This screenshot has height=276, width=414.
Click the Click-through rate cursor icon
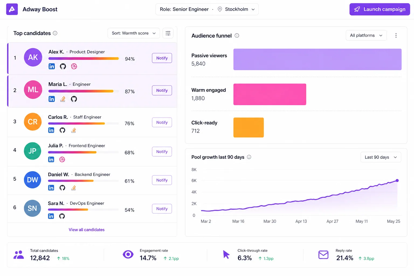pyautogui.click(x=226, y=254)
